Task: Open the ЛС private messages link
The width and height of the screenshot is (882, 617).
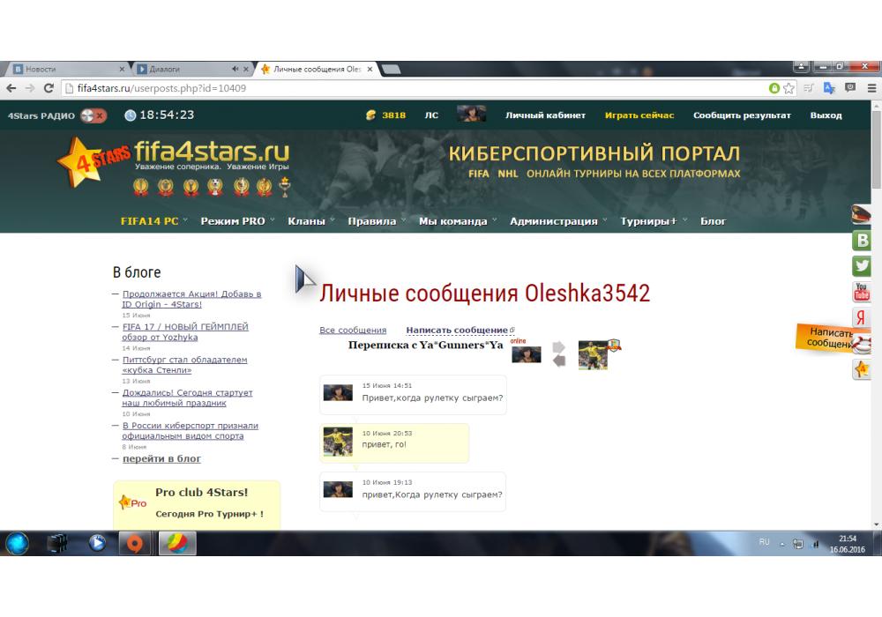Action: coord(431,115)
